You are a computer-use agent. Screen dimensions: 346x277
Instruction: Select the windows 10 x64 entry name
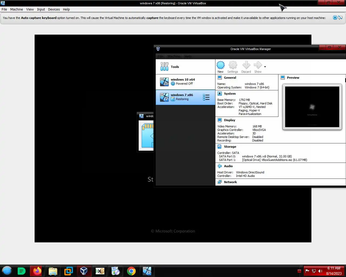tap(183, 80)
